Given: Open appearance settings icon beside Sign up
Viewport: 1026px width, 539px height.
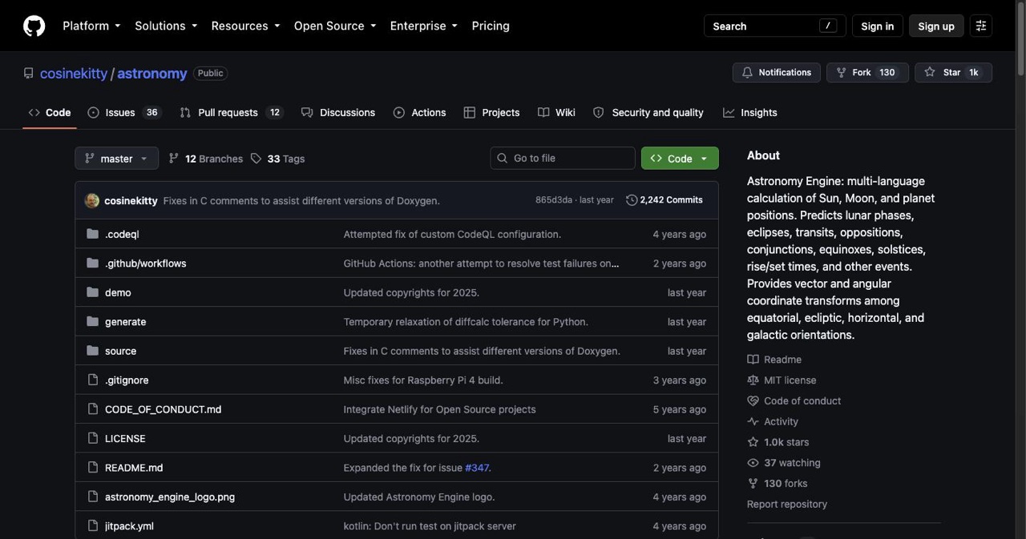Looking at the screenshot, I should tap(981, 26).
